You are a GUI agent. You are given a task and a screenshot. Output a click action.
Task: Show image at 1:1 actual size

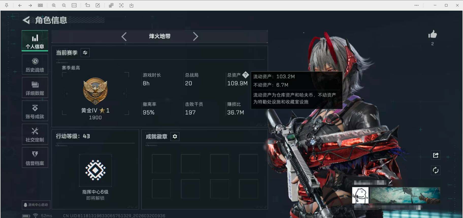point(74,5)
